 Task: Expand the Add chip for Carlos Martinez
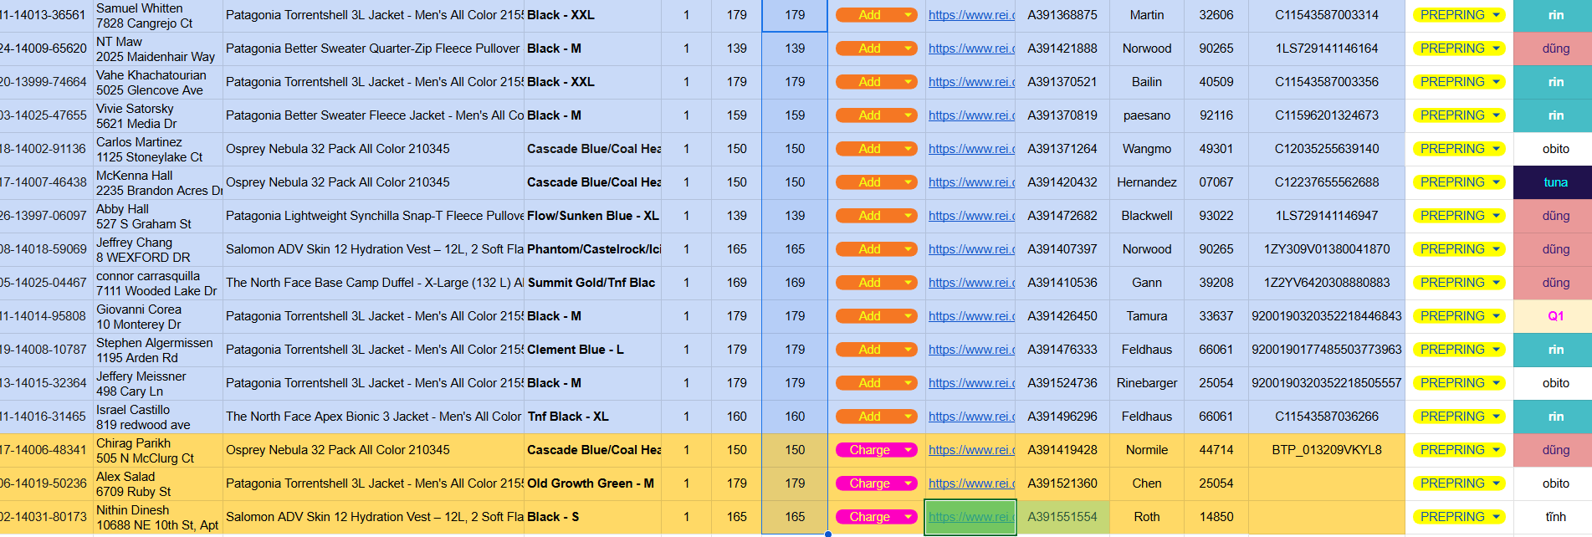click(876, 149)
